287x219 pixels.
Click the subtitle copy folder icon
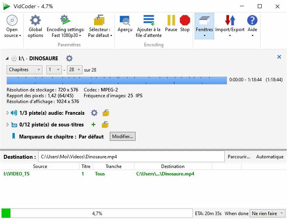point(105,125)
